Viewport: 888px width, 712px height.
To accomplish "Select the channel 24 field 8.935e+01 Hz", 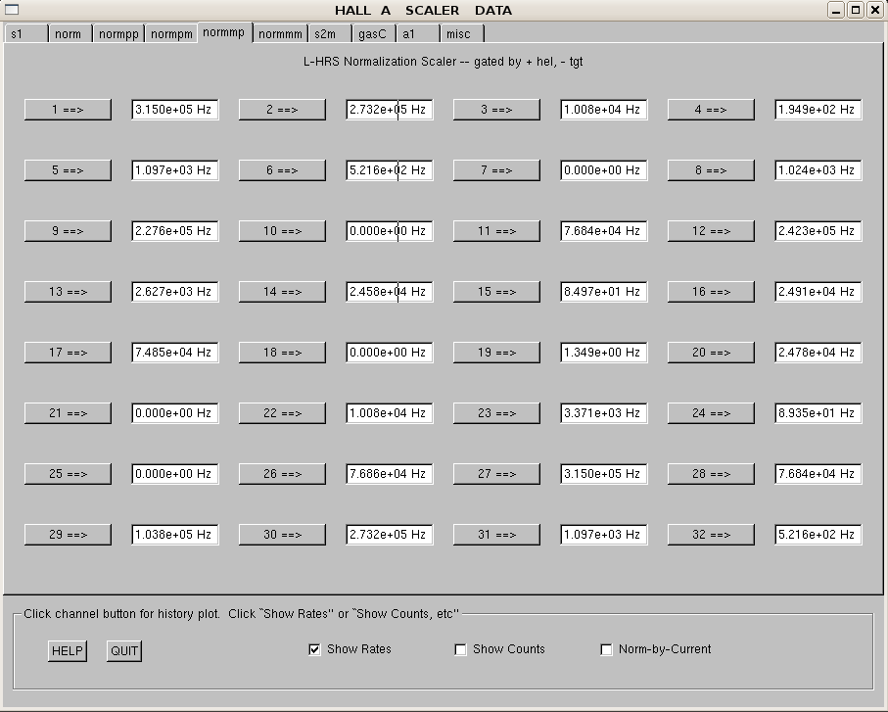I will point(818,413).
